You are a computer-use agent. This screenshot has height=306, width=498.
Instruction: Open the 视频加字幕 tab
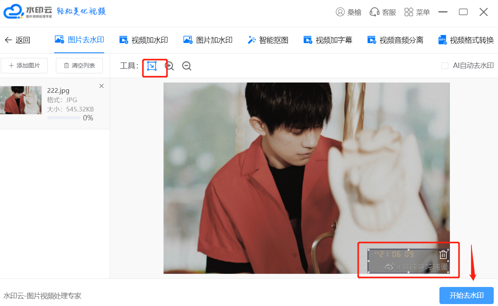tap(328, 40)
